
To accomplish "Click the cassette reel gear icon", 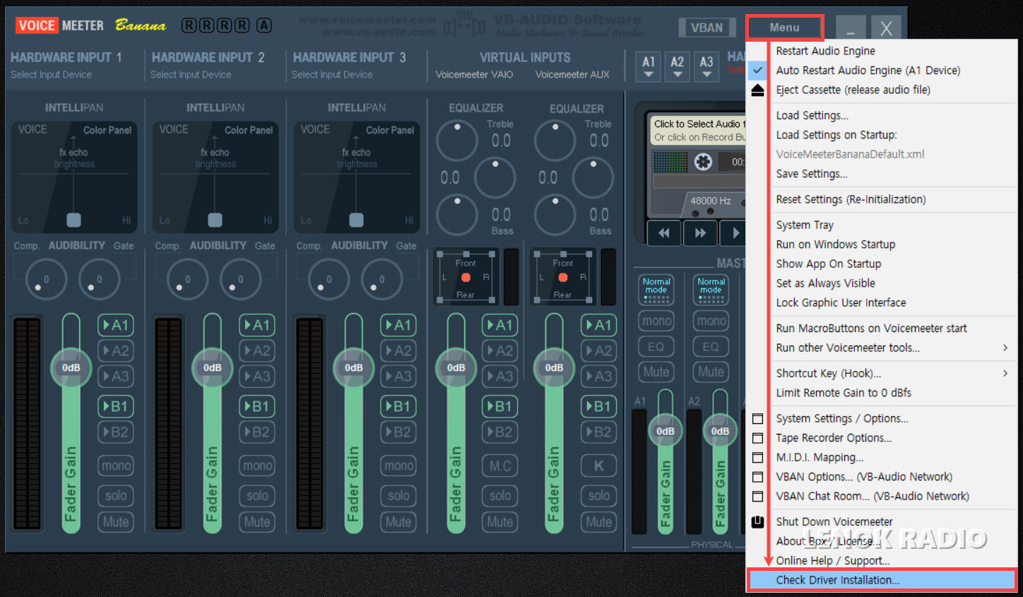I will coord(703,162).
